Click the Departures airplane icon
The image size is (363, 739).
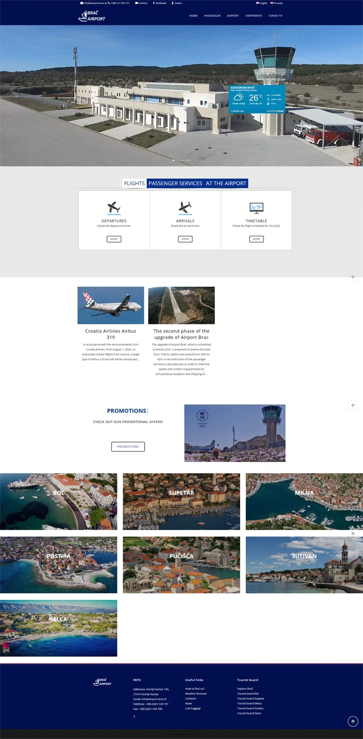[x=114, y=207]
